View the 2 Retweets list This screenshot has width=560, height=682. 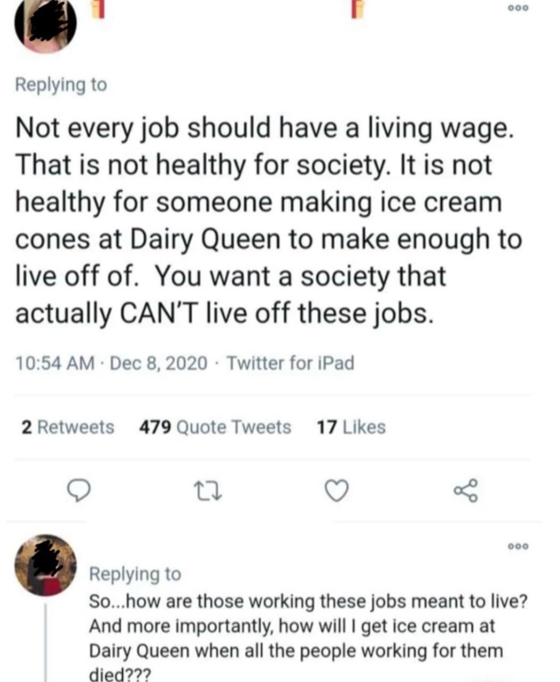tap(68, 427)
